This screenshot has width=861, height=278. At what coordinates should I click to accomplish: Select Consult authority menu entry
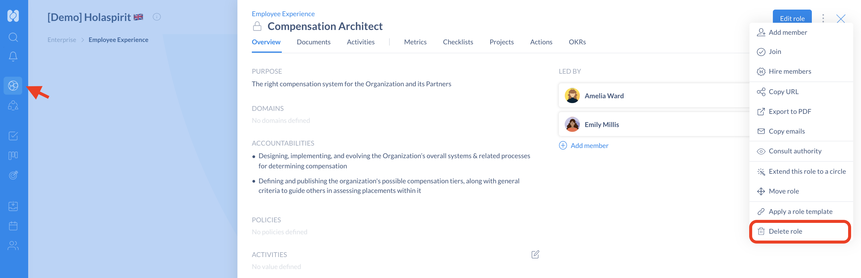click(x=801, y=151)
